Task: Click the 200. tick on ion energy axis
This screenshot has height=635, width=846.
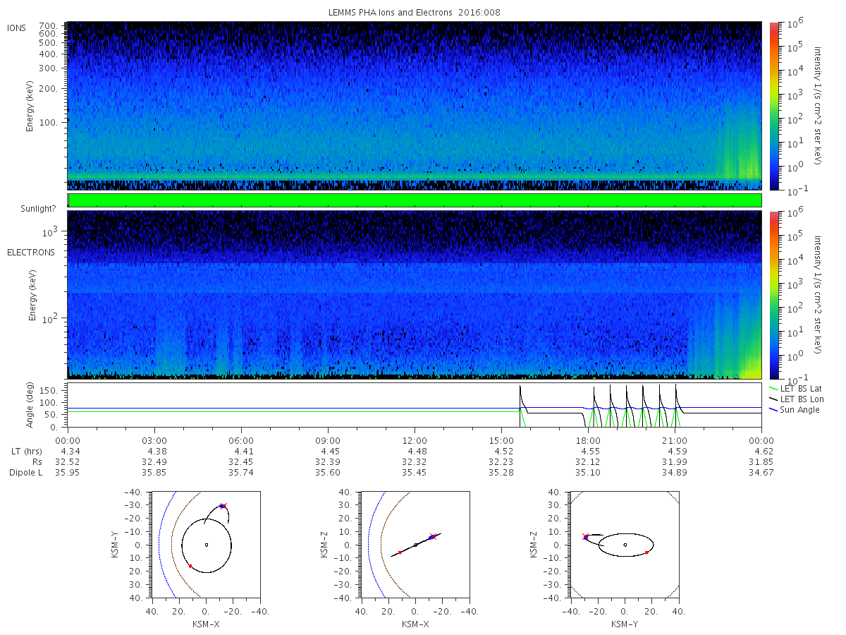Action: click(48, 90)
